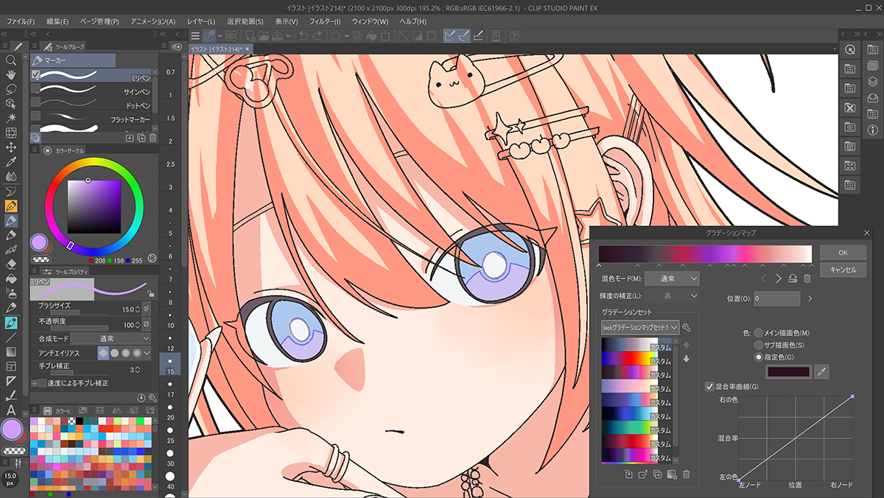Click the キャンセル button
The width and height of the screenshot is (884, 498).
point(843,270)
